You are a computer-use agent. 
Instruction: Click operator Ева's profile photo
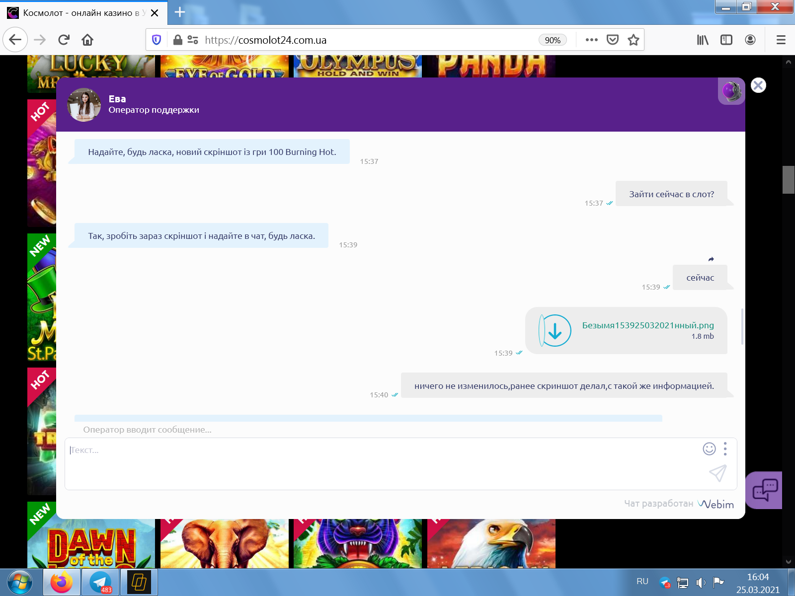point(84,105)
